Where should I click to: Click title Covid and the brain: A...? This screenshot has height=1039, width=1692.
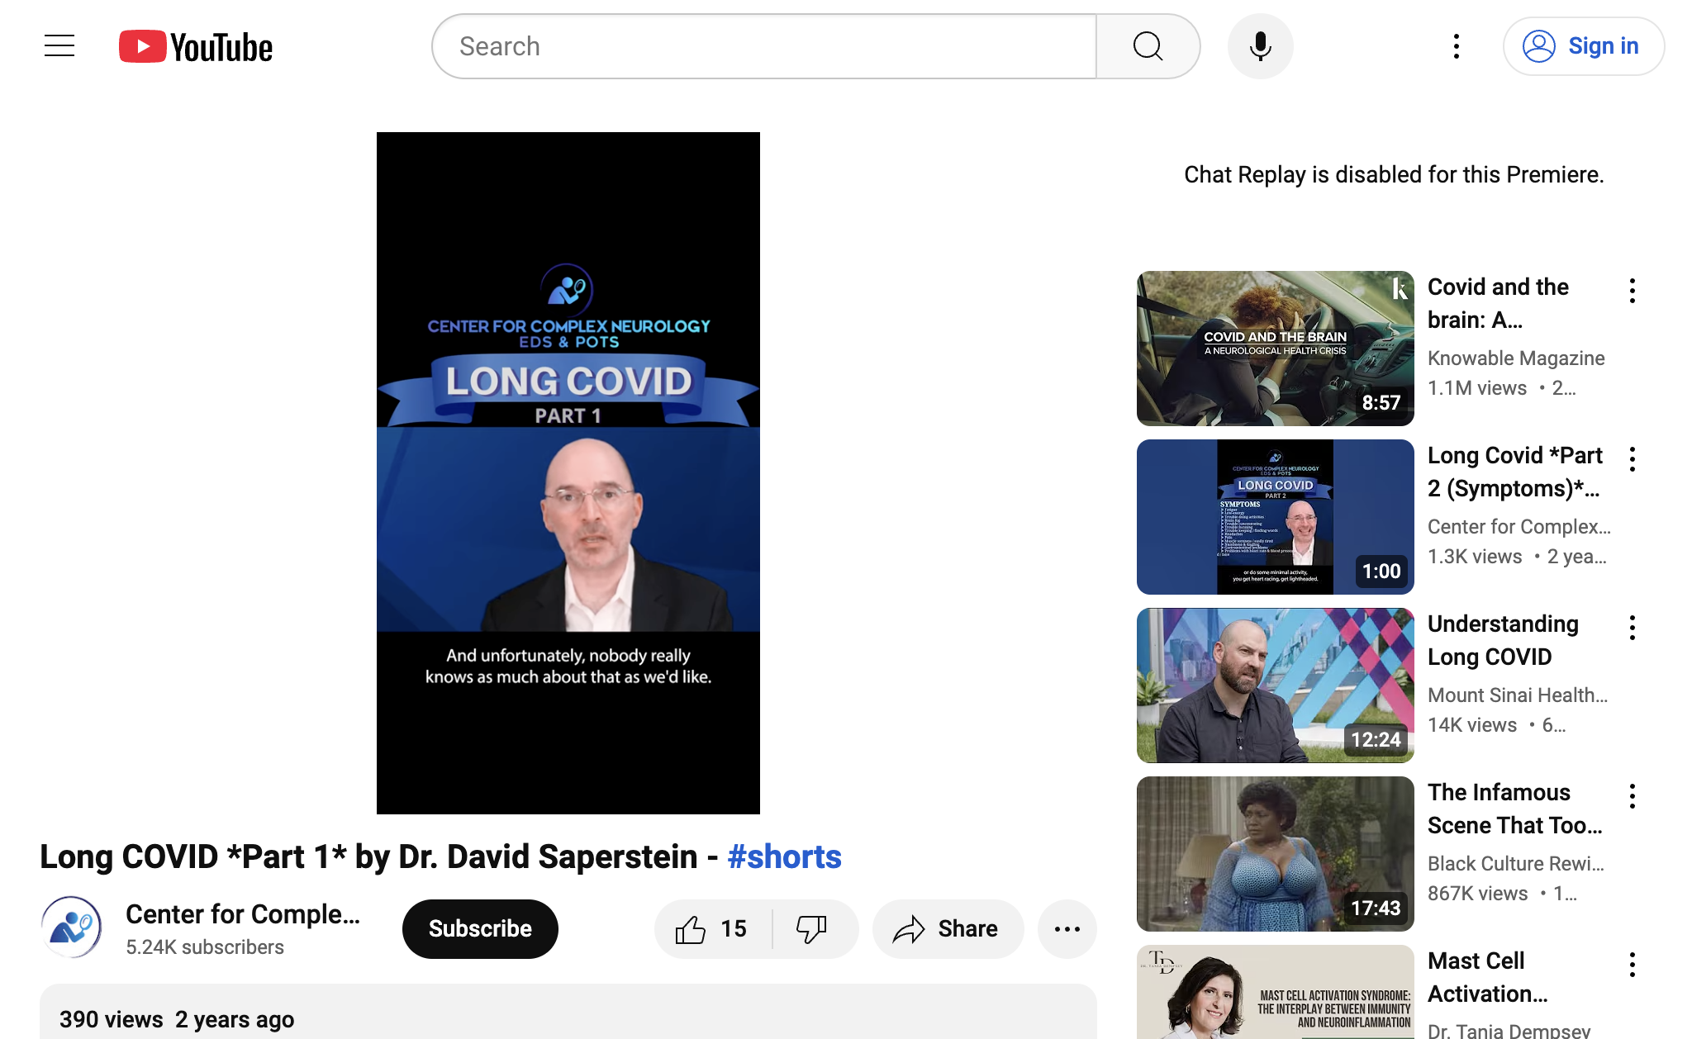(1499, 303)
